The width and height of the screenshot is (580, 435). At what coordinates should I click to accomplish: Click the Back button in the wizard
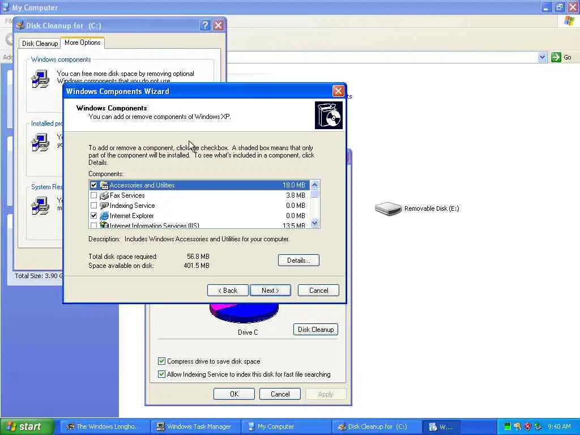tap(228, 291)
